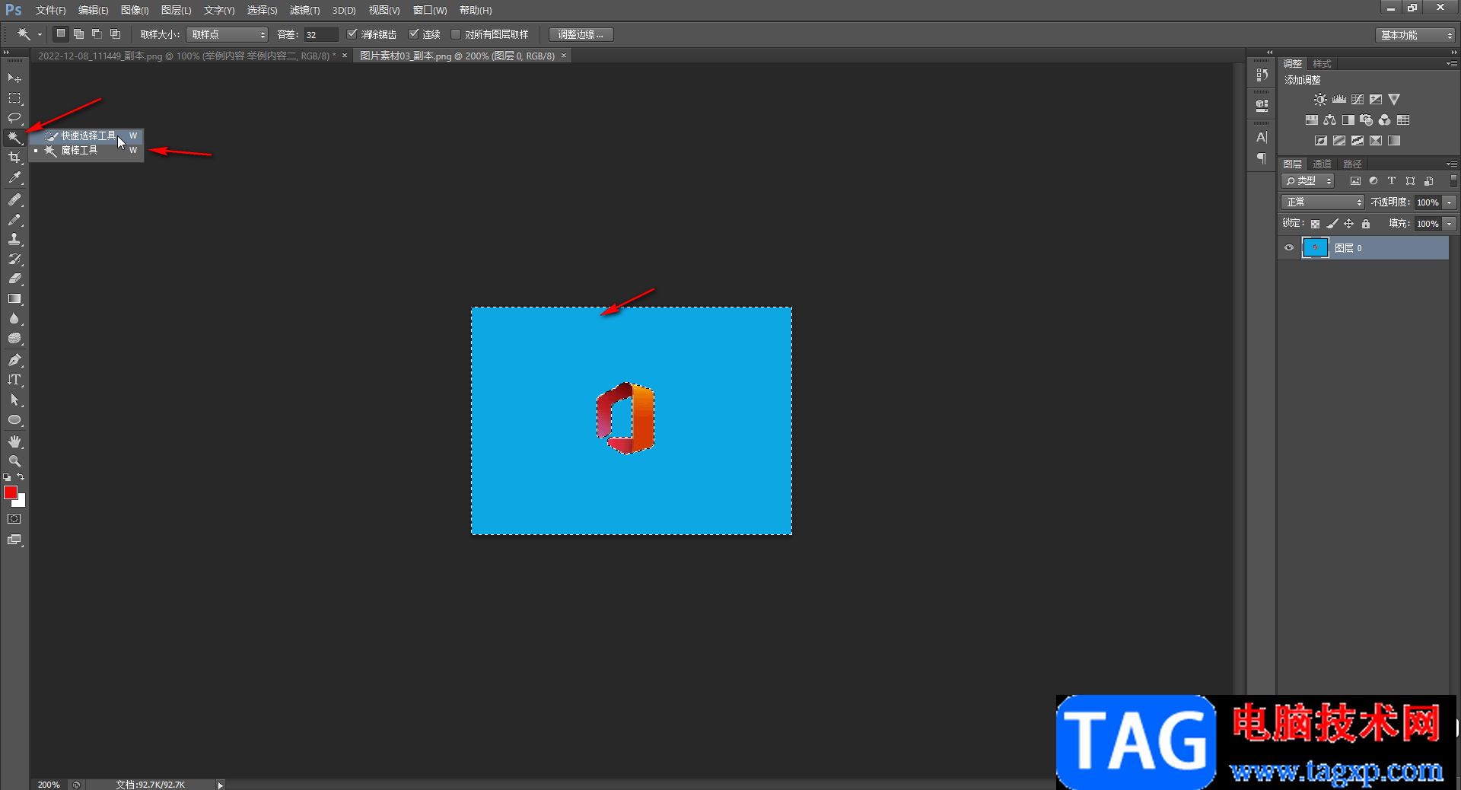Viewport: 1461px width, 790px height.
Task: Open the 图像(I) menu
Action: tap(135, 10)
